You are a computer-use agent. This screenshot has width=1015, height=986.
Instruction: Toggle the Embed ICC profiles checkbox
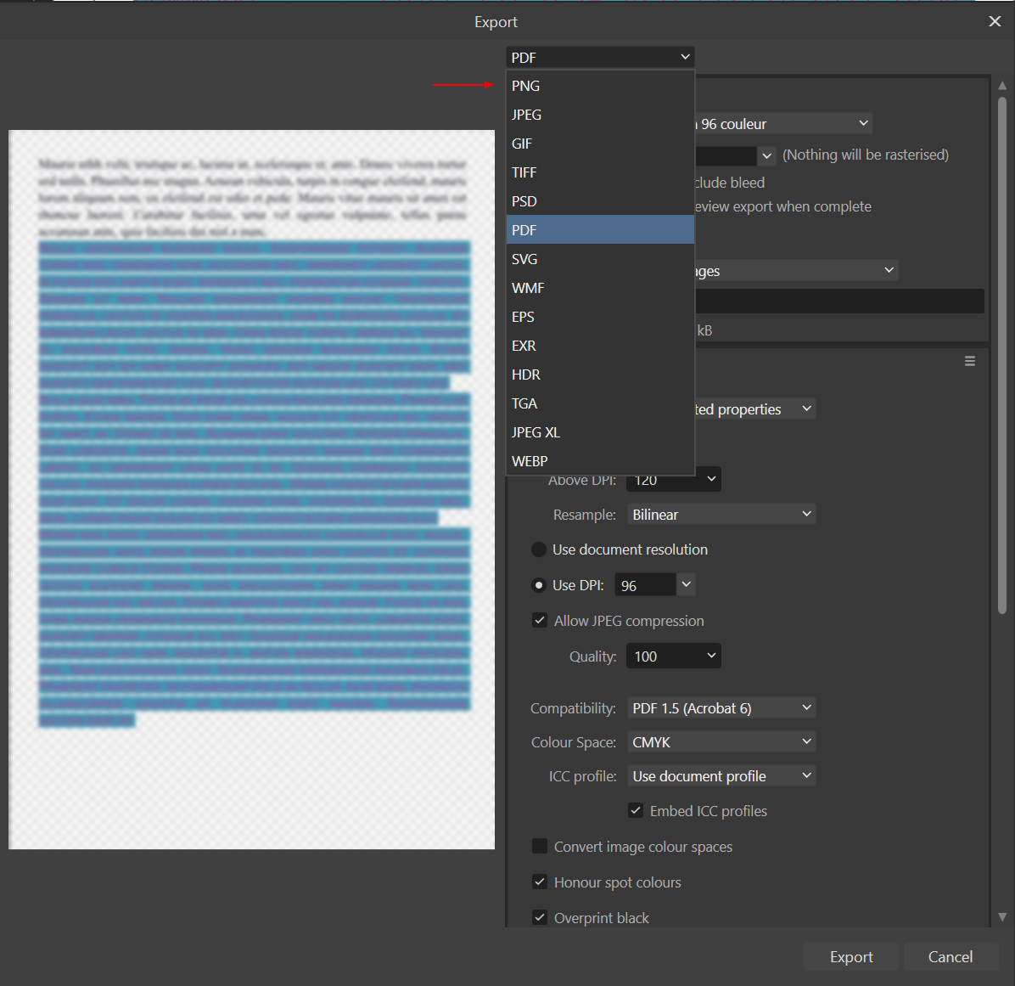[x=636, y=810]
